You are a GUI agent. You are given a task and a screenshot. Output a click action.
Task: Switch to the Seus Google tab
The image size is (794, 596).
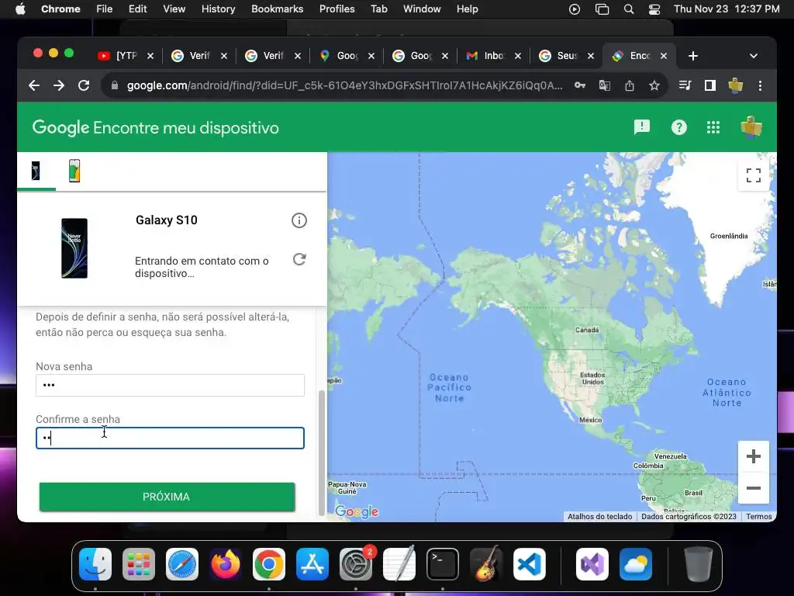point(567,56)
